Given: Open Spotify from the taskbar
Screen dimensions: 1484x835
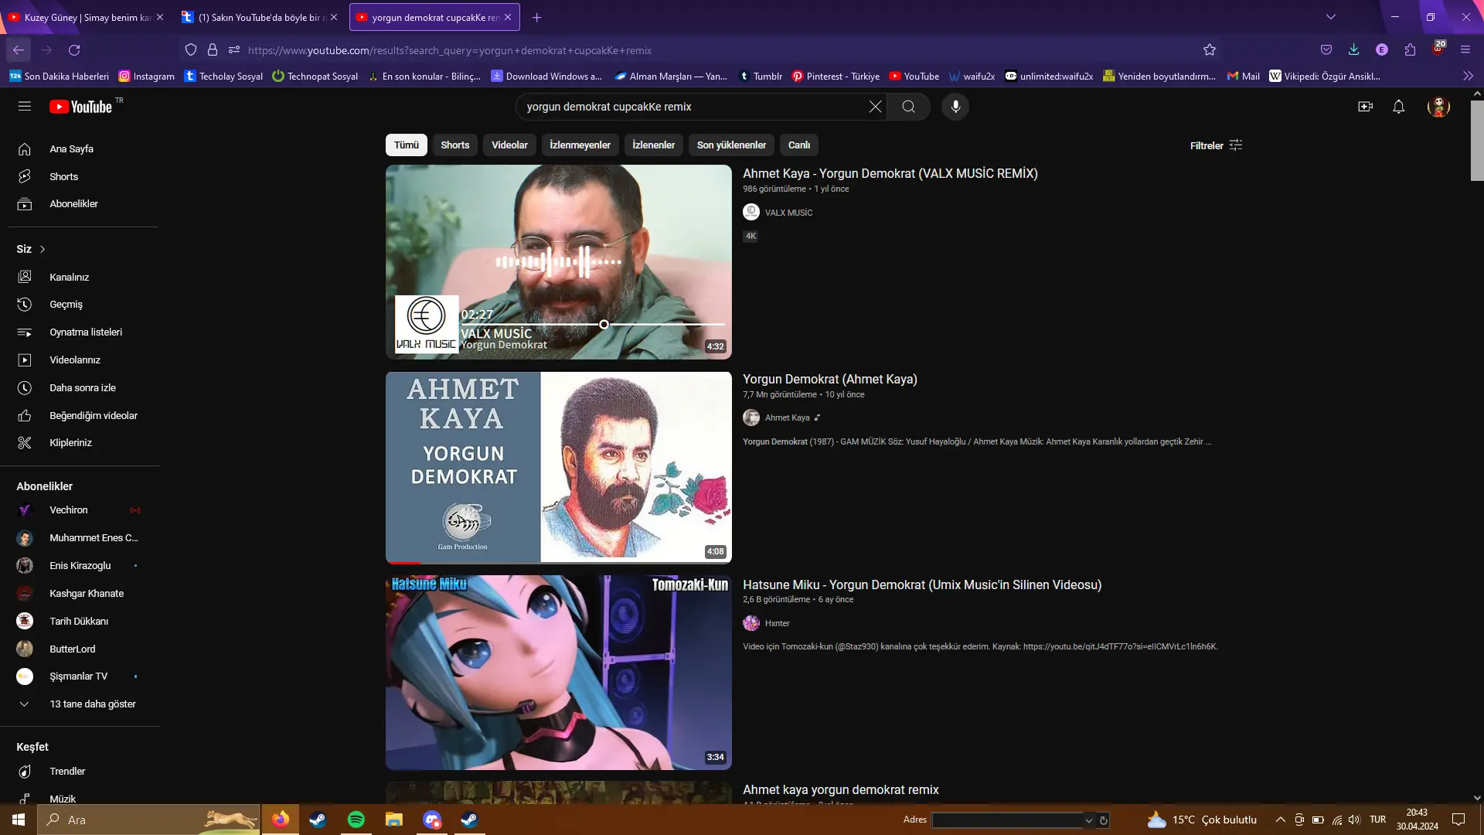Looking at the screenshot, I should point(356,820).
